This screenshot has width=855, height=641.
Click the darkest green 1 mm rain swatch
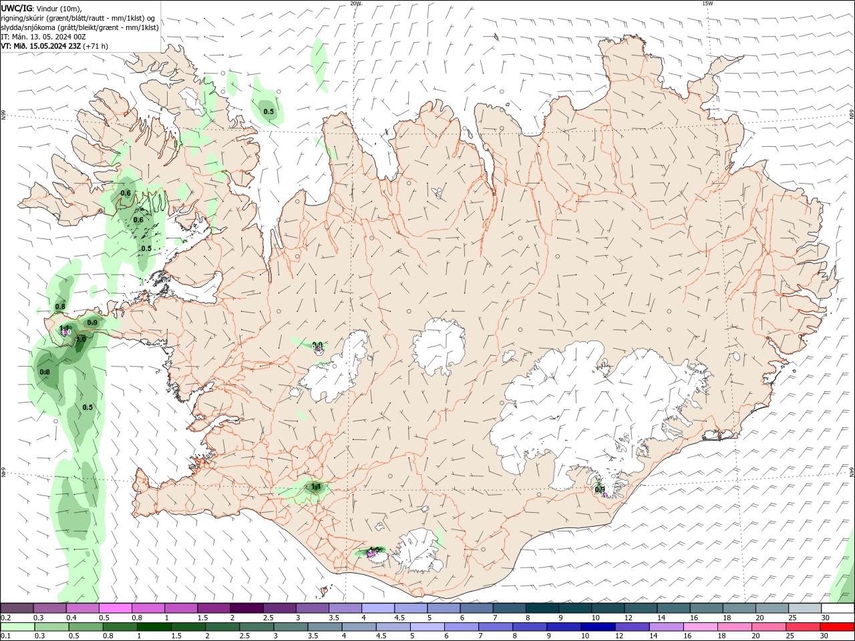154,627
